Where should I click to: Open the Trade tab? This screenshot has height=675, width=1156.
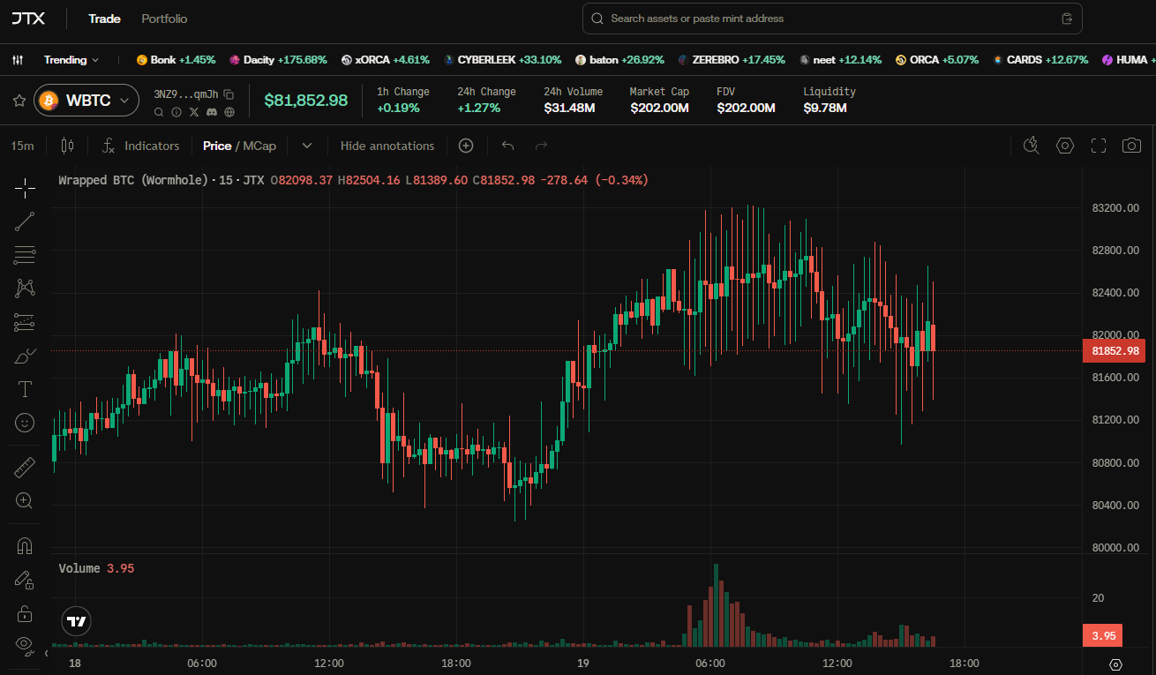point(104,19)
